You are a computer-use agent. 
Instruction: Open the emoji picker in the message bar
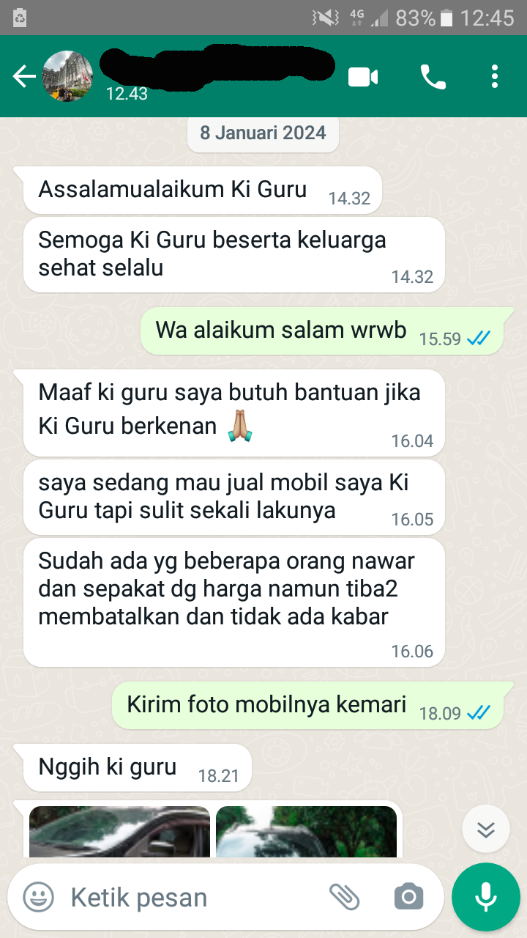pyautogui.click(x=38, y=897)
